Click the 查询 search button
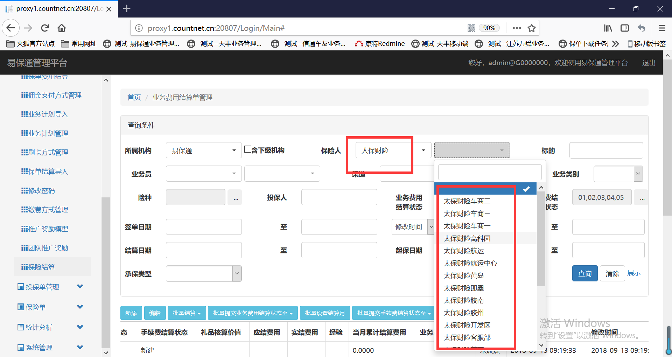The image size is (672, 357). tap(584, 273)
